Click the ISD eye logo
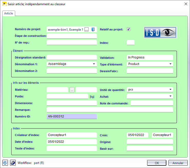Image resolution: width=190 pixels, height=168 pixels. (x=160, y=32)
